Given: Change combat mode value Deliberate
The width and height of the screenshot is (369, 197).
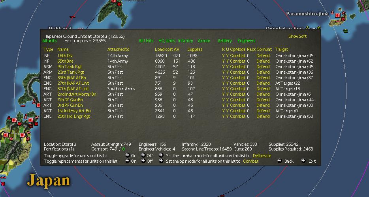Looking at the screenshot, I should [x=262, y=156].
